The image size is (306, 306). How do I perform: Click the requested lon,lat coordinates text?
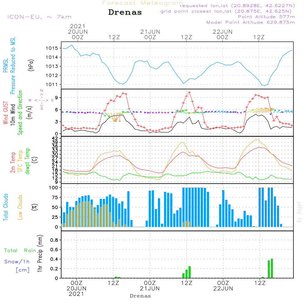point(237,6)
